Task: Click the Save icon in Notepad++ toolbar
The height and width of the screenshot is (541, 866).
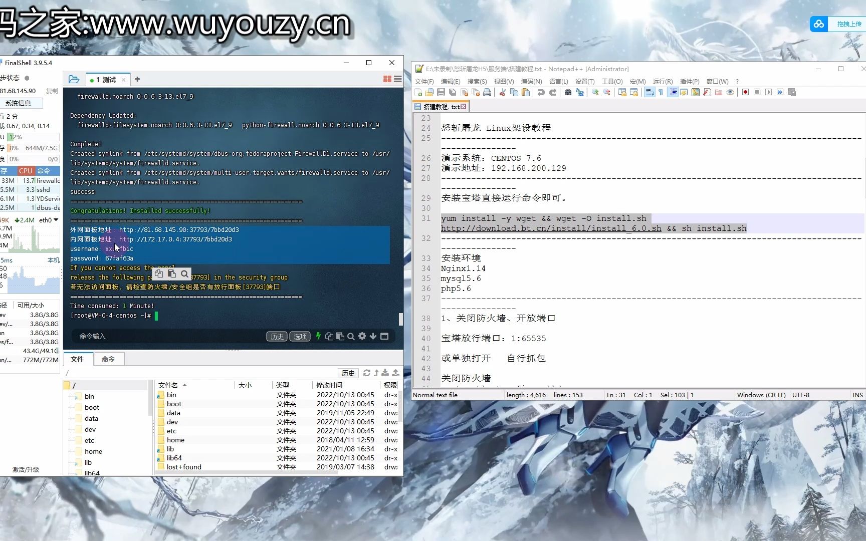Action: click(441, 92)
